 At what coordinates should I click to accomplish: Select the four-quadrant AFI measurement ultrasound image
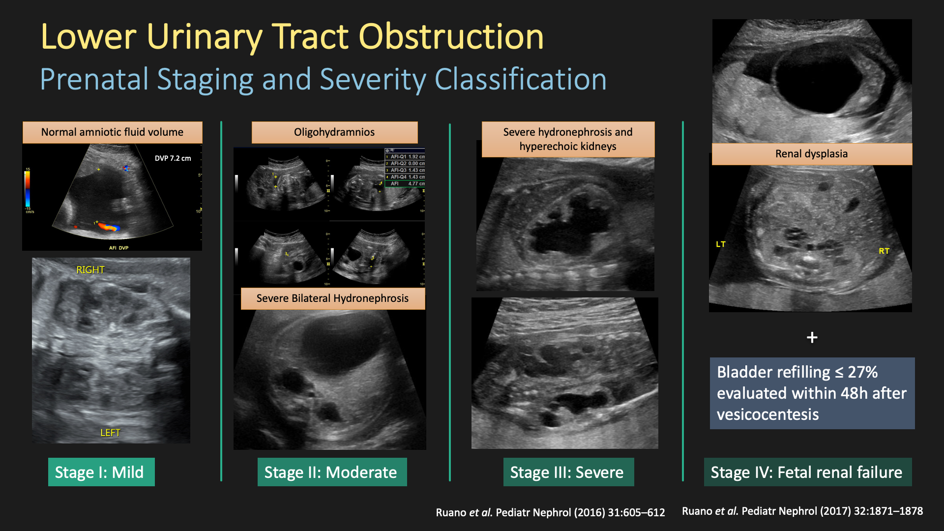[328, 216]
